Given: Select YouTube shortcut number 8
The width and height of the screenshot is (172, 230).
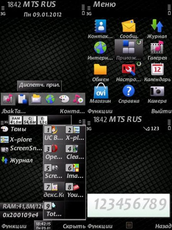Looking at the screenshot, I should click(x=75, y=191).
